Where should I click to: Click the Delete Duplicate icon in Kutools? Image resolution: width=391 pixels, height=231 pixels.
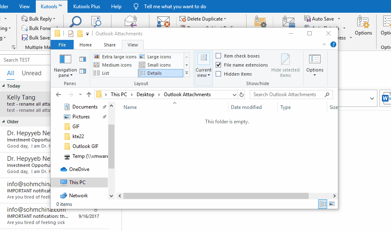pyautogui.click(x=182, y=19)
